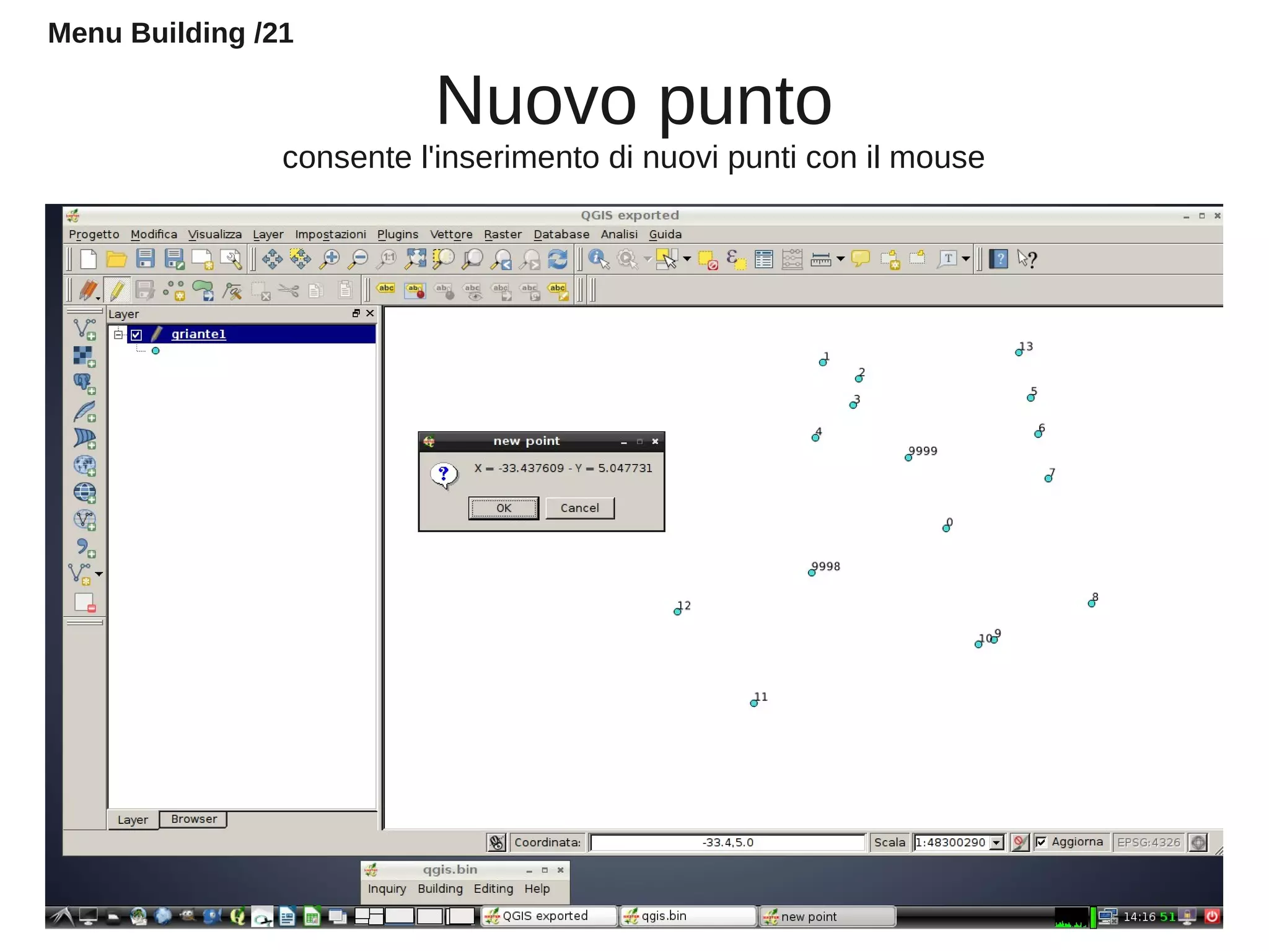Open the Help contents book icon

click(x=999, y=259)
